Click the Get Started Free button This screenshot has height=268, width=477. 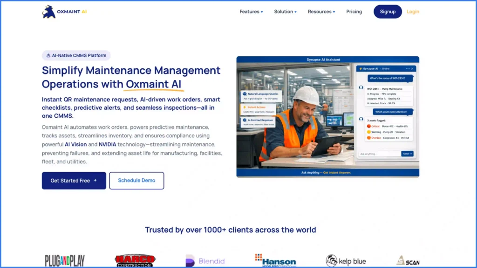74,181
